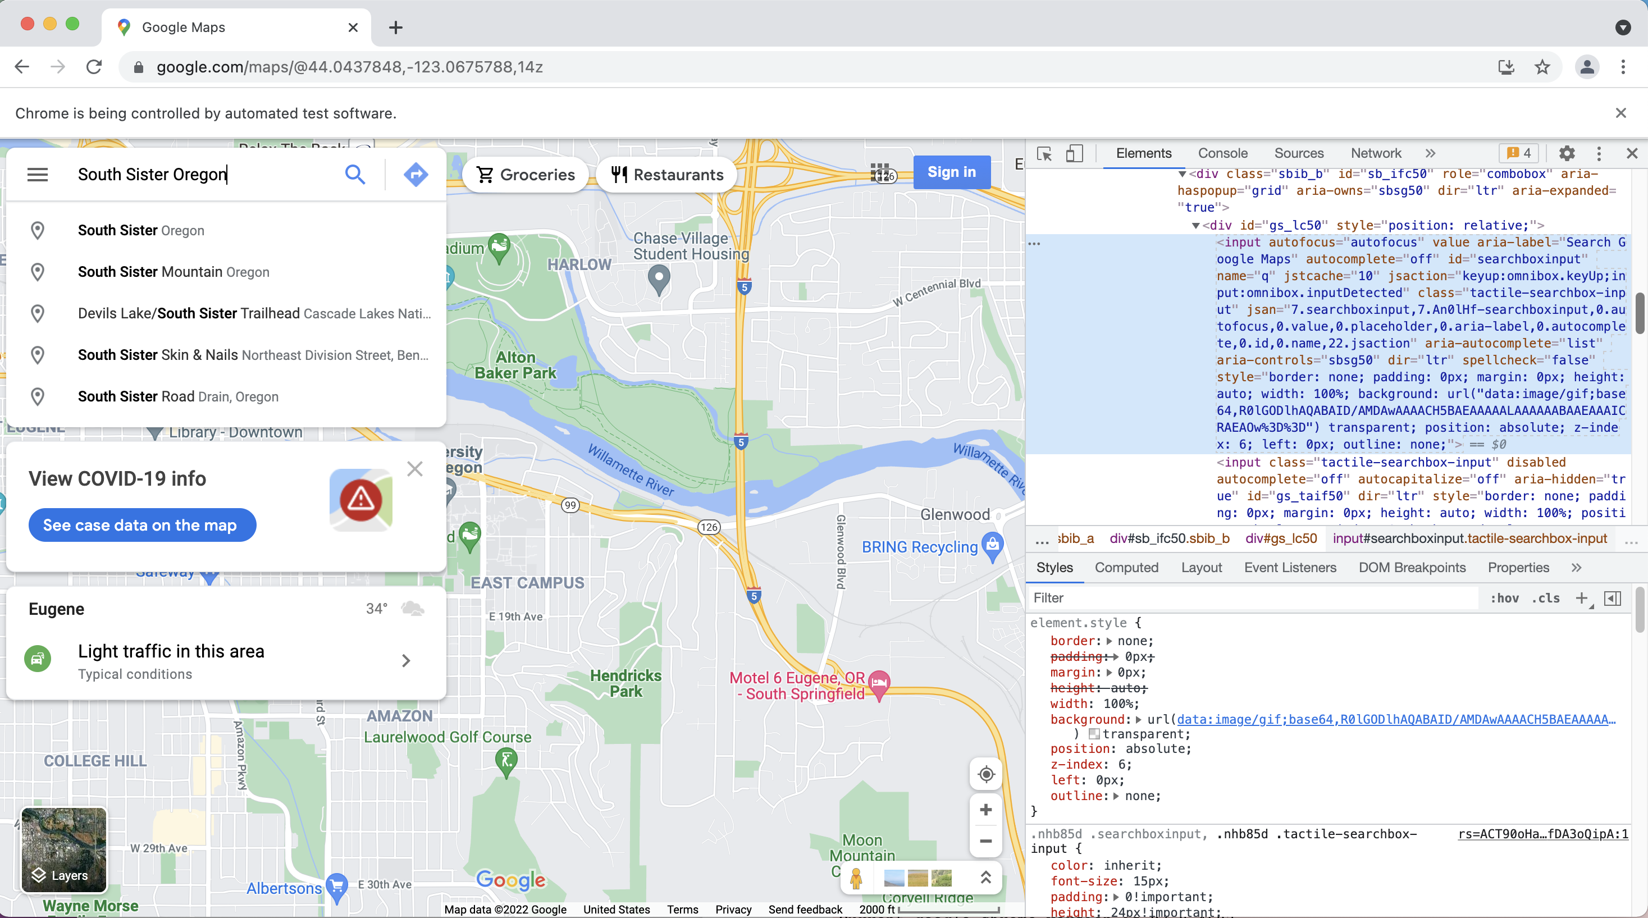The image size is (1648, 918).
Task: Click the search magnifier icon
Action: coord(355,174)
